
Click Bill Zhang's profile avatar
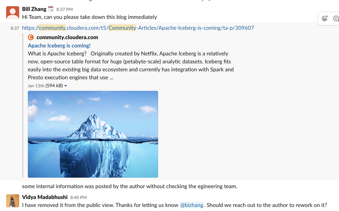13,13
